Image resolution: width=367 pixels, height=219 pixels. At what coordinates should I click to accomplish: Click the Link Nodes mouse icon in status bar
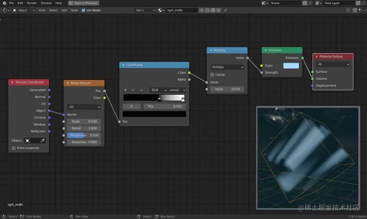pos(22,217)
